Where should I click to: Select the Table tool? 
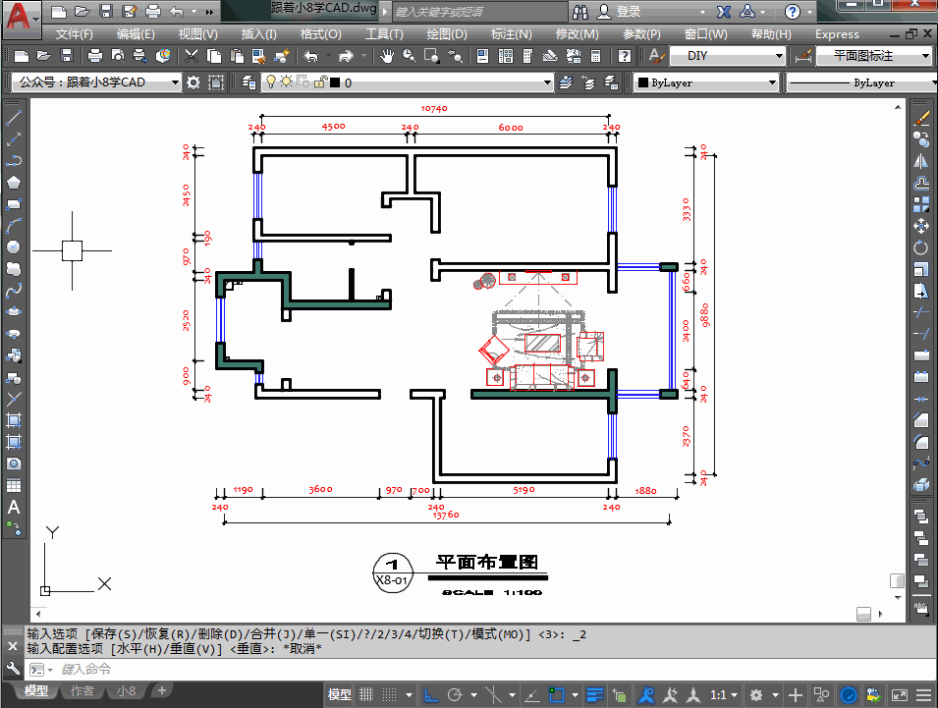tap(13, 485)
